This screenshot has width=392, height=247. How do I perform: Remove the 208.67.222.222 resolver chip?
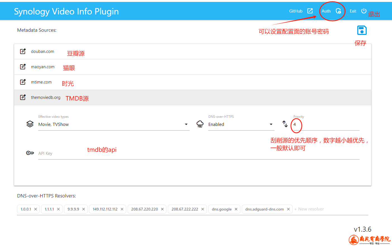tap(203, 209)
